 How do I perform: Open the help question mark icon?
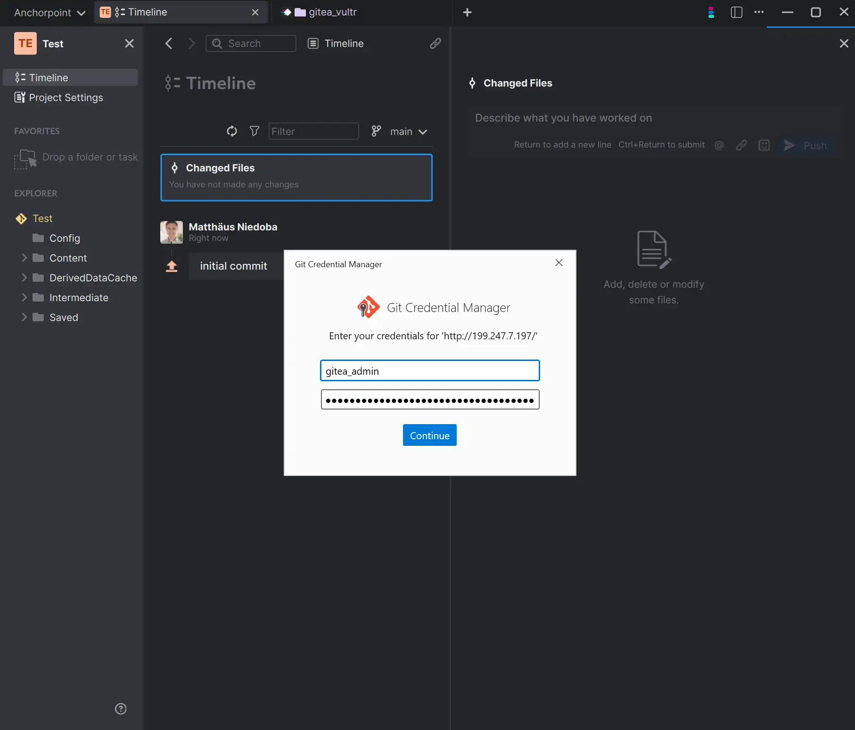pos(121,709)
